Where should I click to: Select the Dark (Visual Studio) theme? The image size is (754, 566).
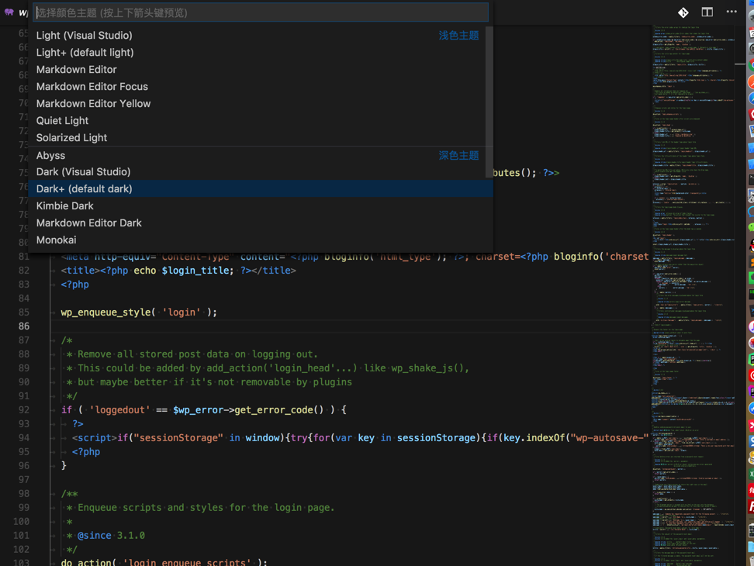[261, 172]
